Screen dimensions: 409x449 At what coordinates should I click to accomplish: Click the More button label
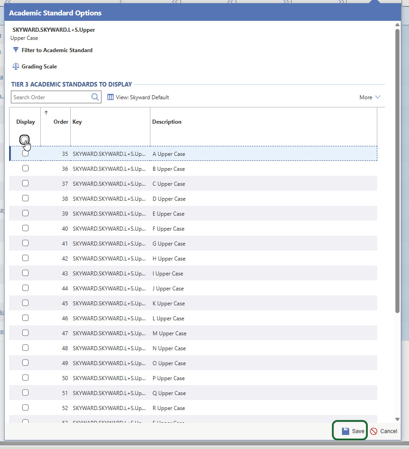tap(366, 97)
